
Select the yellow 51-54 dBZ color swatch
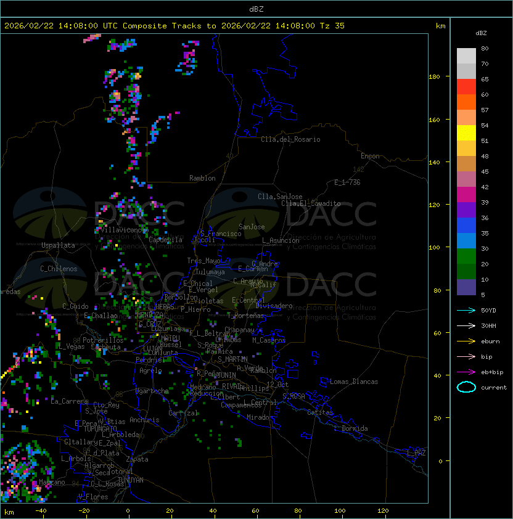(466, 133)
